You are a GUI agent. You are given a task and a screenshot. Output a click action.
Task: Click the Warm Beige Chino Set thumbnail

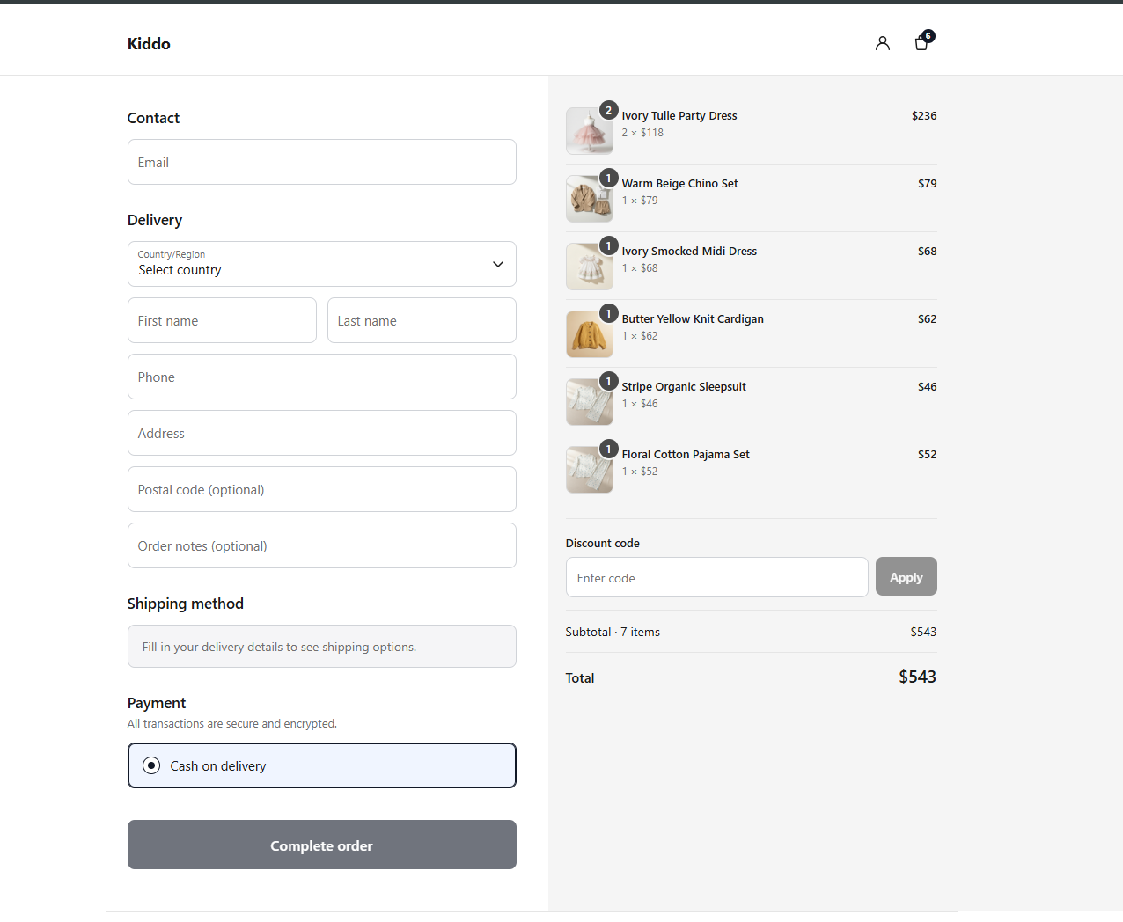(590, 199)
